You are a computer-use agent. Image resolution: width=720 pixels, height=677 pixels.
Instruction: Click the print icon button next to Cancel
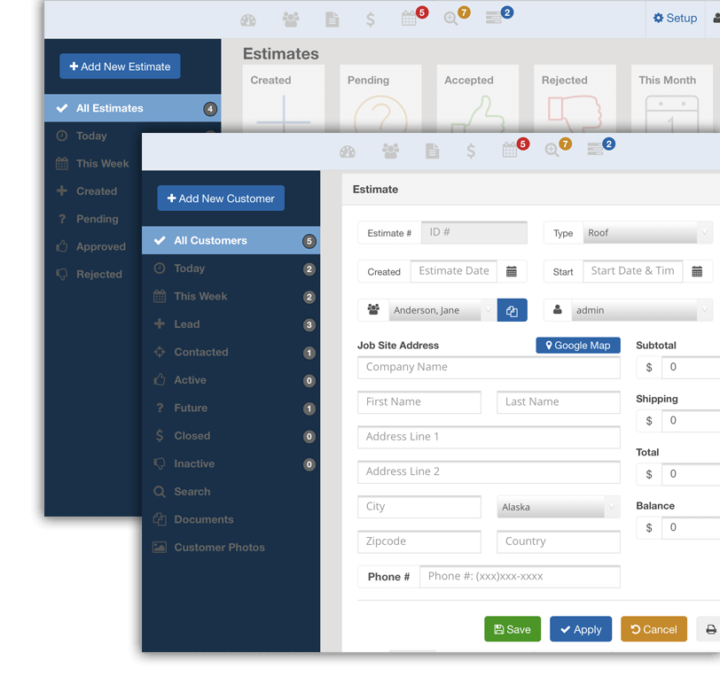[710, 629]
